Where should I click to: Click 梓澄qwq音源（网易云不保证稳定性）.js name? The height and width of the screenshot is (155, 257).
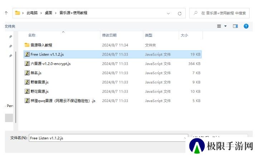click(63, 101)
